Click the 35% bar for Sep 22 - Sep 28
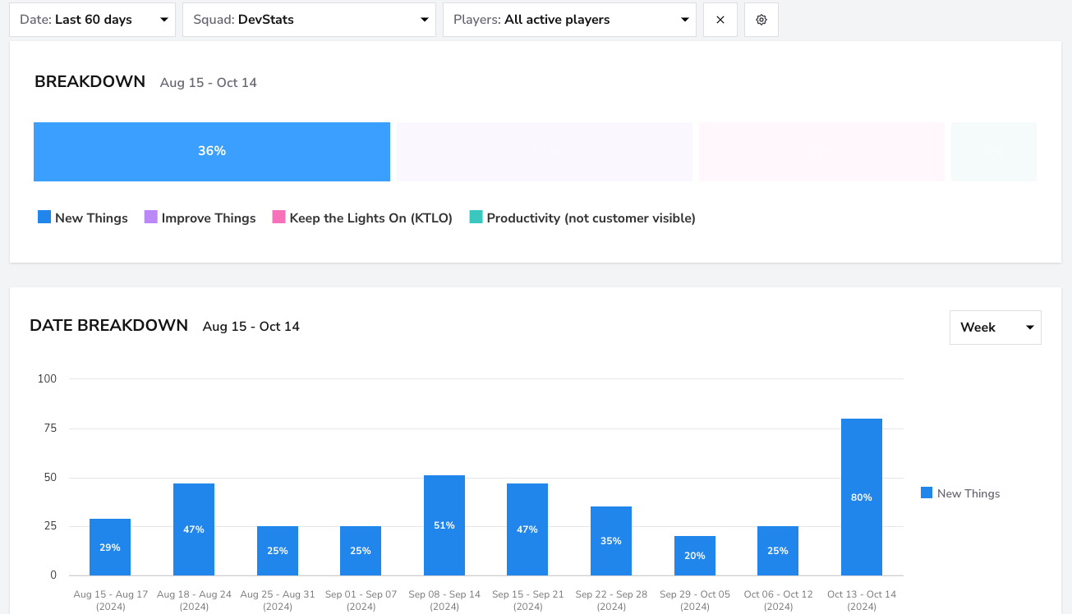This screenshot has width=1072, height=614. coord(611,541)
